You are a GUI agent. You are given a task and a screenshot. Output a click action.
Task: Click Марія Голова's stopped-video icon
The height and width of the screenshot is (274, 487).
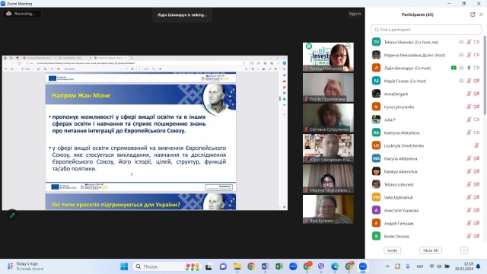coord(476,81)
